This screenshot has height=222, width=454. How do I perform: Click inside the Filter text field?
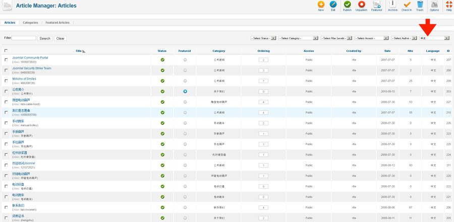[x=24, y=38]
